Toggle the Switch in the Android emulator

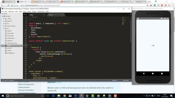[153, 45]
